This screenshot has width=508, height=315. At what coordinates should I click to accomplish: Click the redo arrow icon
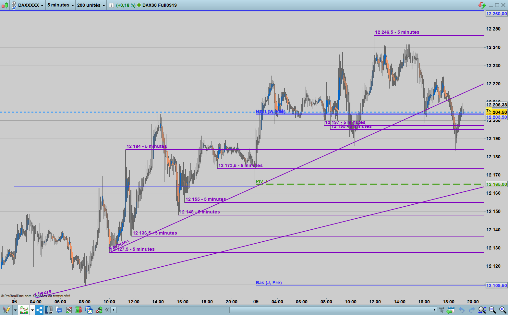tap(472, 310)
